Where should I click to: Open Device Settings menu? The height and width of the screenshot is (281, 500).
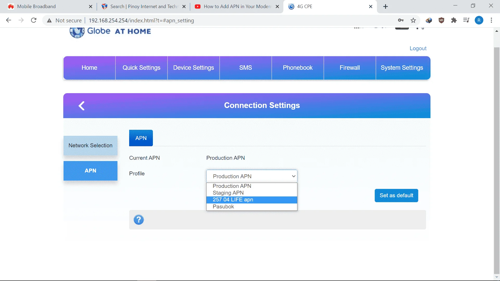[193, 68]
